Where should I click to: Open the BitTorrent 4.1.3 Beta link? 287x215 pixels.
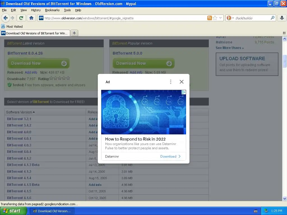23,165
